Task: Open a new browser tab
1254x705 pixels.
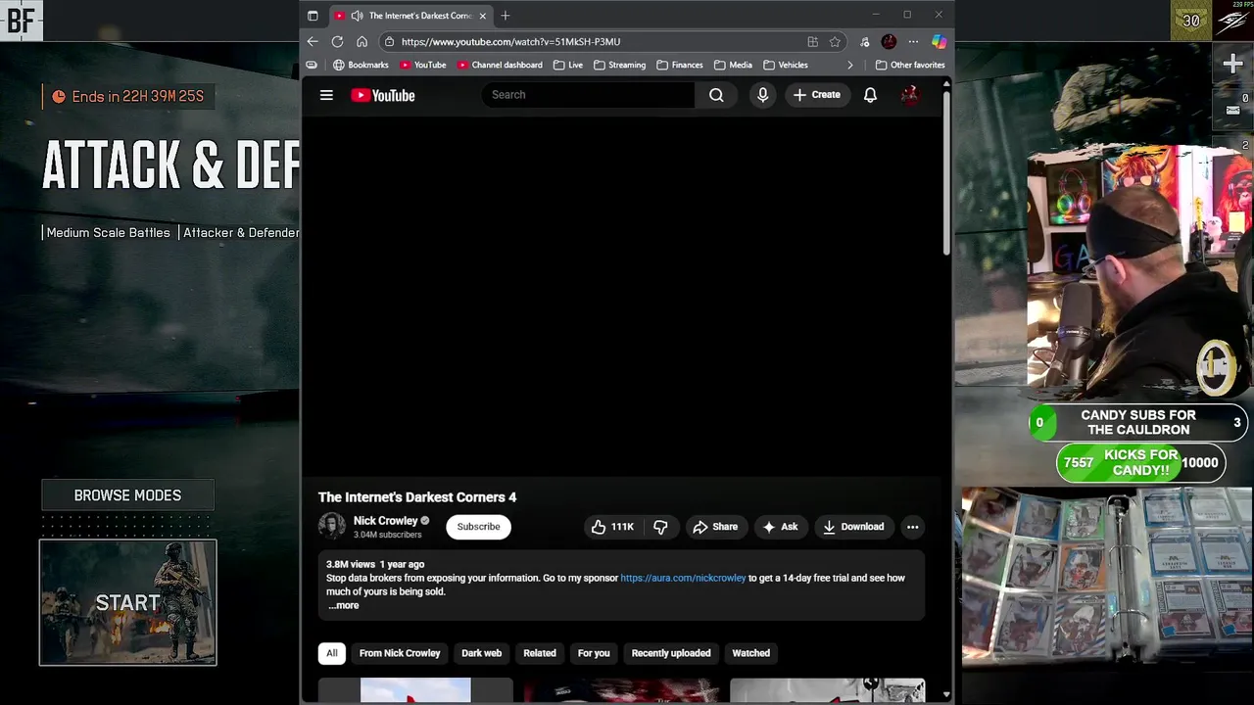Action: [506, 16]
